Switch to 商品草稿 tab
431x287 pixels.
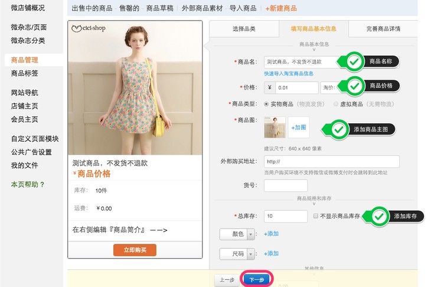click(159, 8)
